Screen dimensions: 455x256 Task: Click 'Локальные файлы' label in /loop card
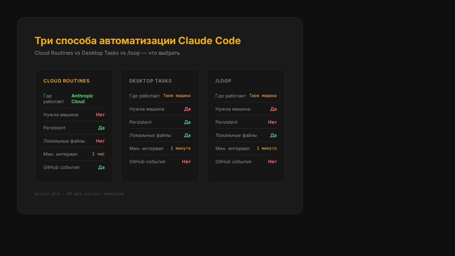click(236, 135)
